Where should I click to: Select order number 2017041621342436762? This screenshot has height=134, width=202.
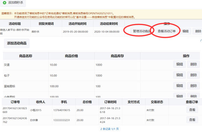tap(15, 120)
